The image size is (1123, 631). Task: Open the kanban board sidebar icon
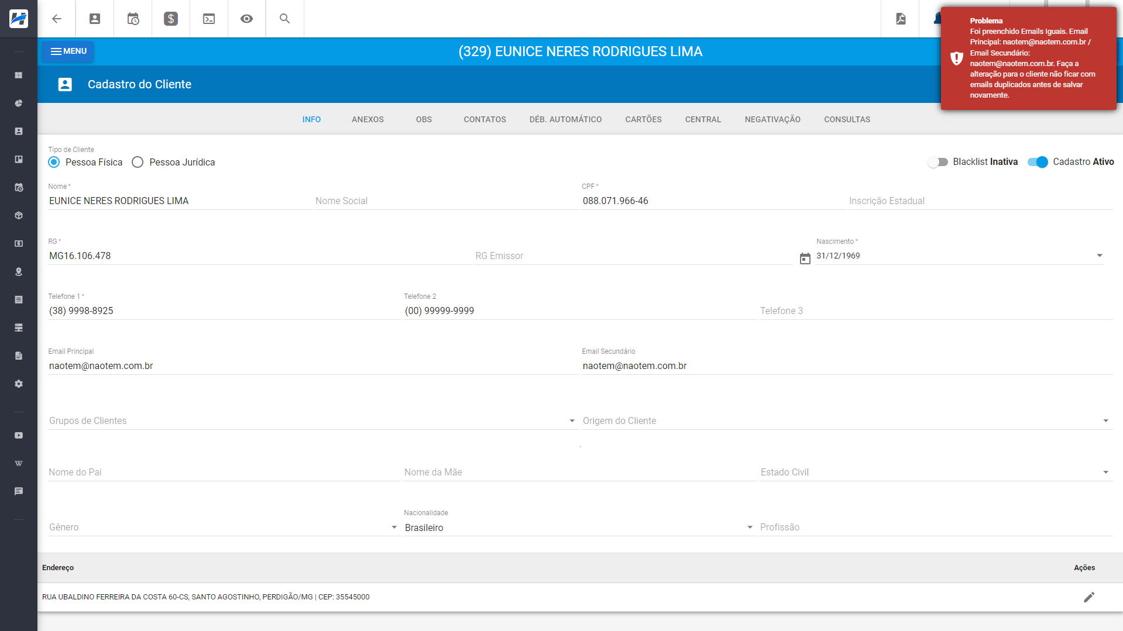coord(19,160)
